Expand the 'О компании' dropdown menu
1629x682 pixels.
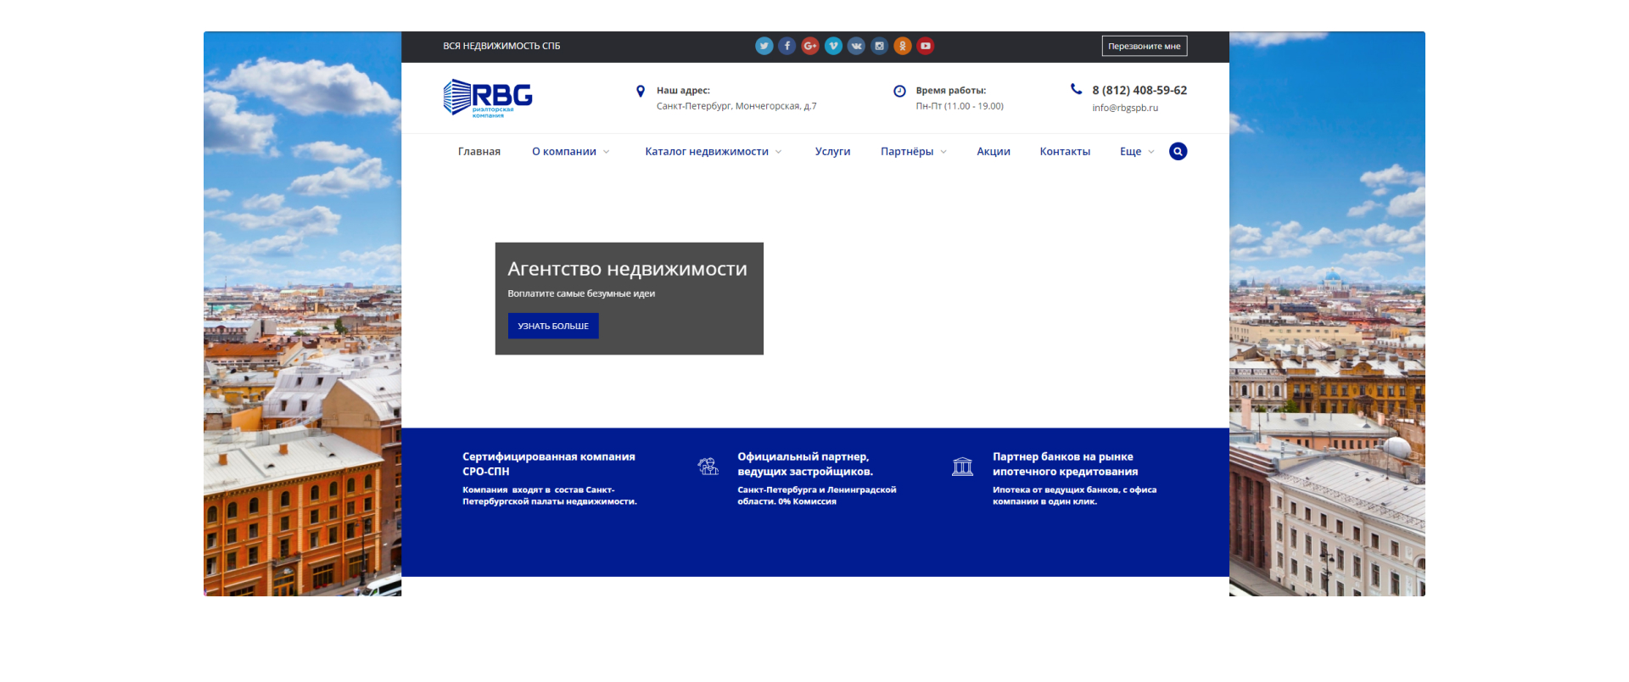pyautogui.click(x=570, y=152)
